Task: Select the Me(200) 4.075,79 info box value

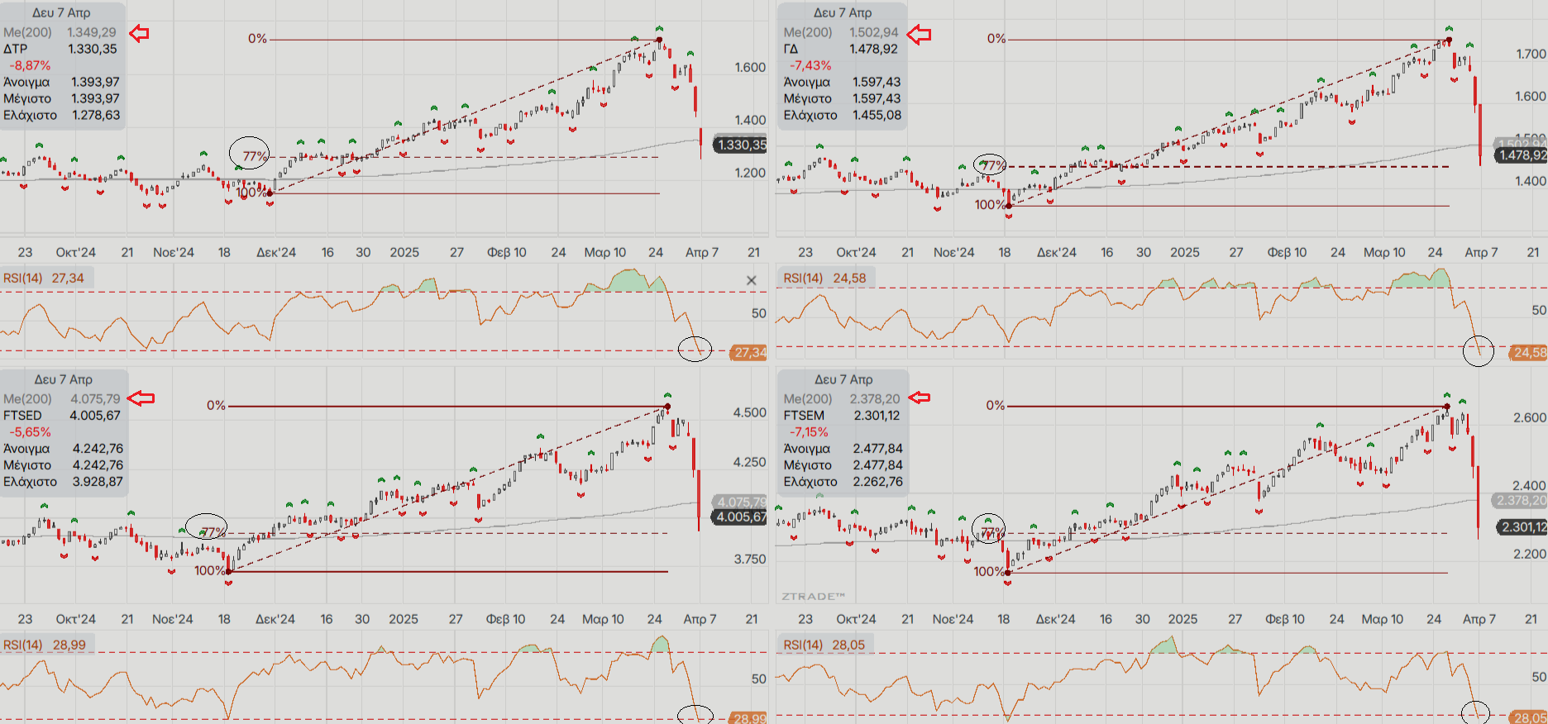Action: (x=94, y=398)
